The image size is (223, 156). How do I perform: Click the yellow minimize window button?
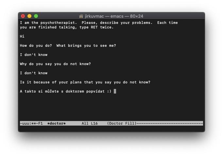29,16
